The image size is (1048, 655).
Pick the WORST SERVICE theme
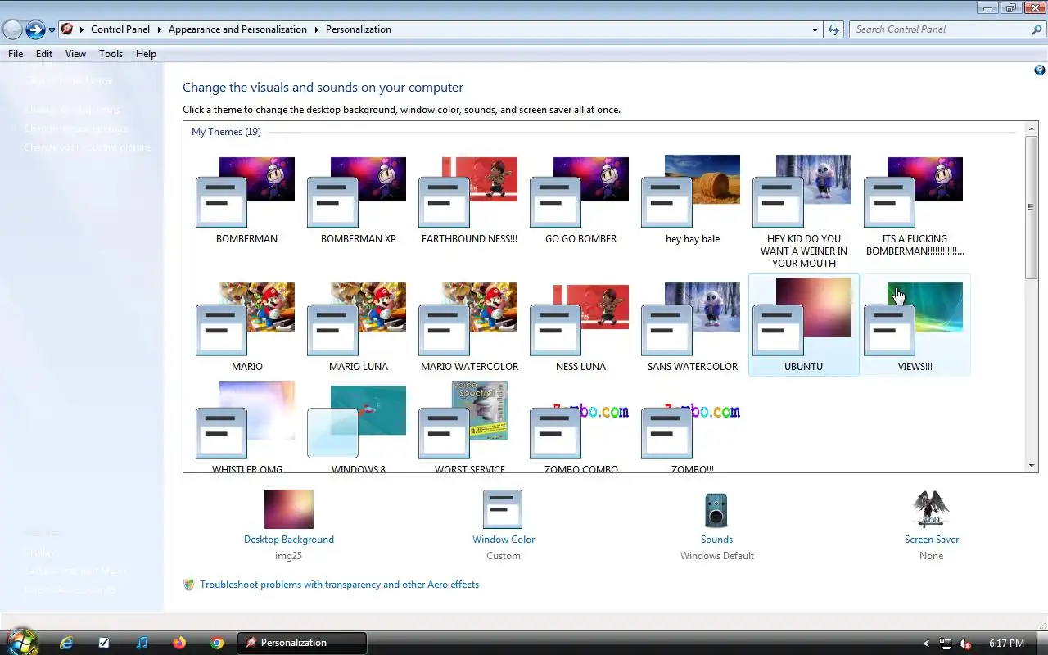pyautogui.click(x=469, y=427)
